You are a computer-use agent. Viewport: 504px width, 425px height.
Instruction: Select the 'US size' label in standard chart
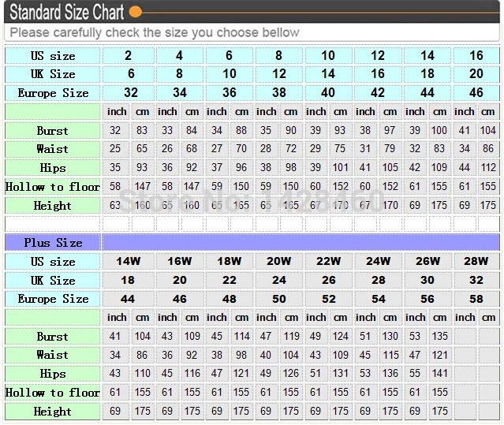click(53, 56)
